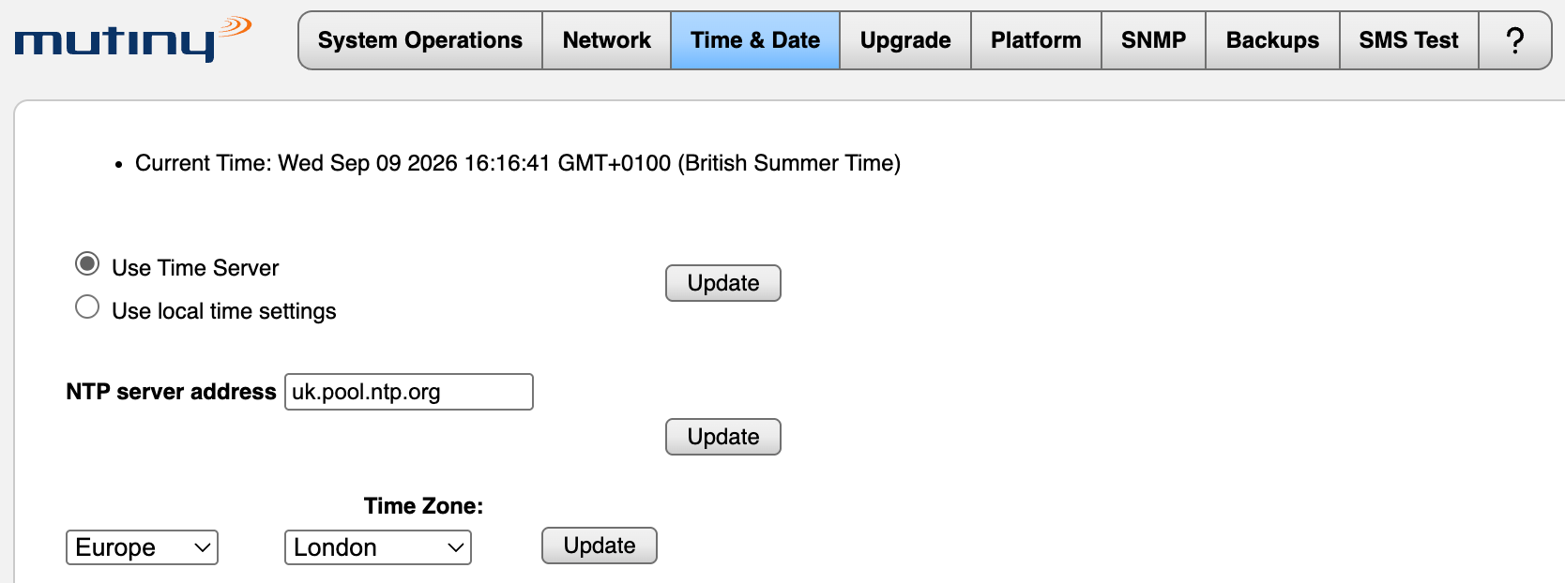
Task: Expand the Europe region dropdown
Action: (x=142, y=547)
